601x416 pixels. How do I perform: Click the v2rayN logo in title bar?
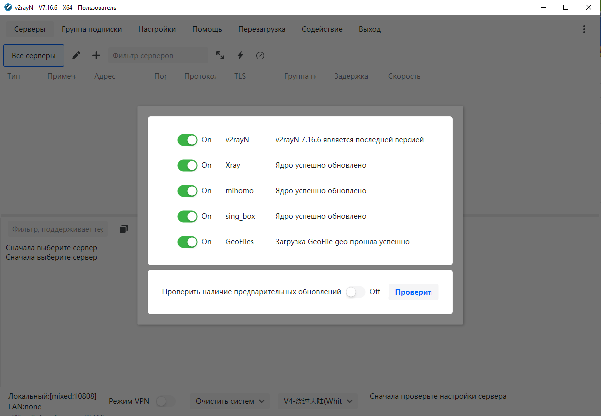8,7
